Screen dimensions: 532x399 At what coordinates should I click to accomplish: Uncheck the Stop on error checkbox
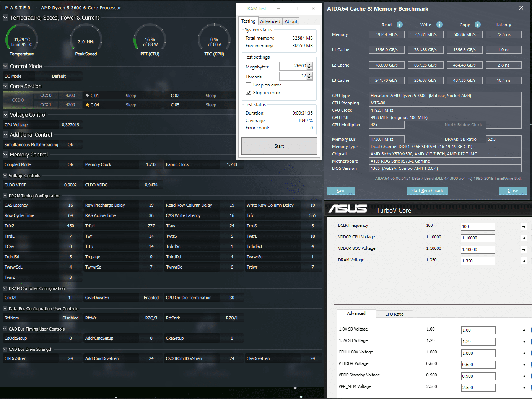(249, 93)
